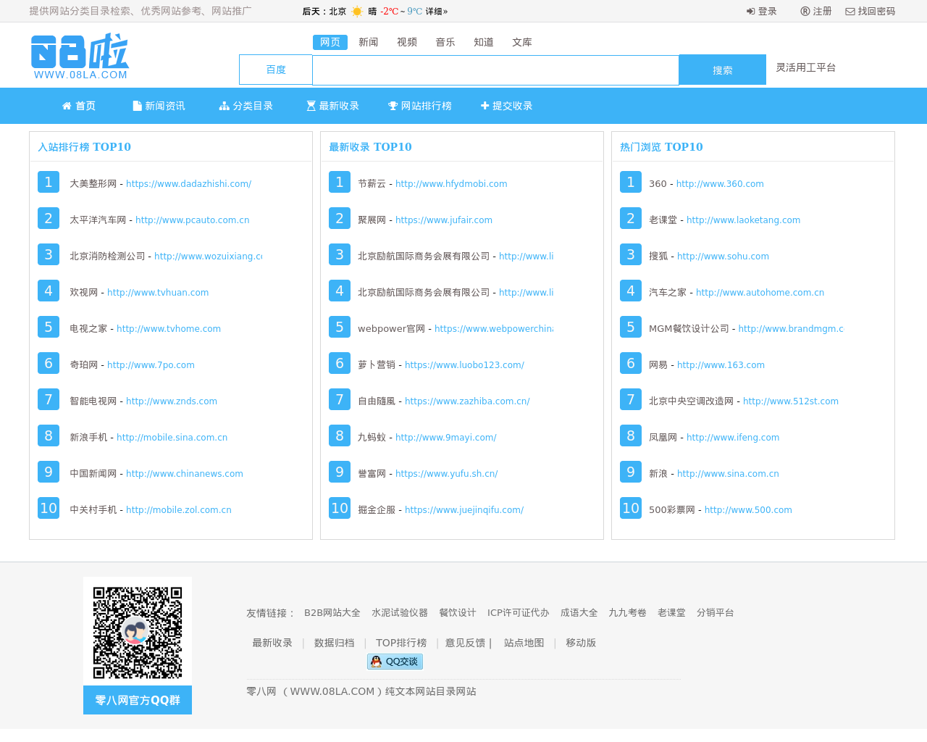The height and width of the screenshot is (742, 927).
Task: Select the 文库 search tab
Action: [522, 42]
